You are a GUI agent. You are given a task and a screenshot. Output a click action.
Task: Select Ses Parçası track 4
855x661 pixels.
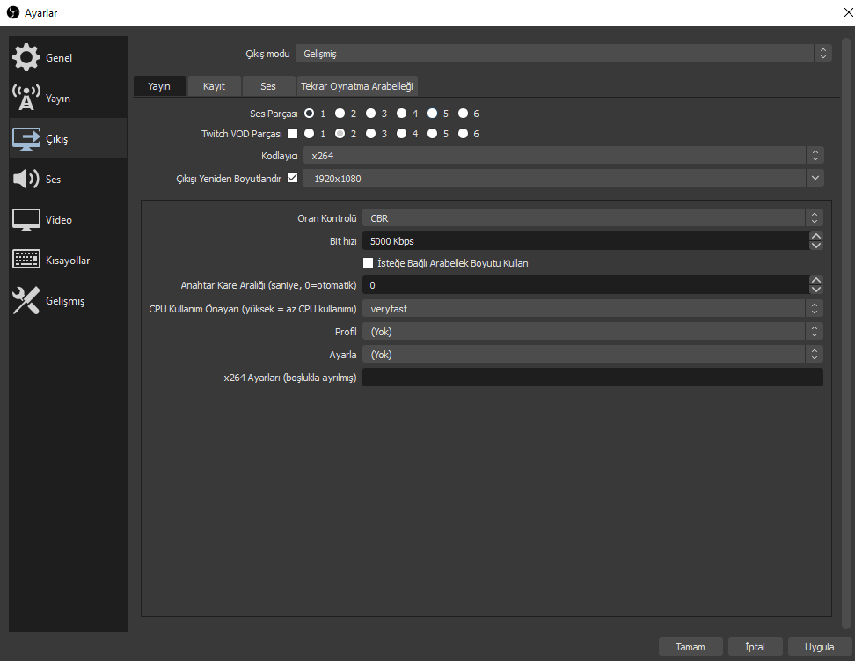tap(401, 113)
